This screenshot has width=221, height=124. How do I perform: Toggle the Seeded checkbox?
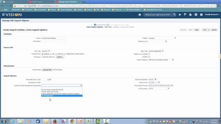149,57
